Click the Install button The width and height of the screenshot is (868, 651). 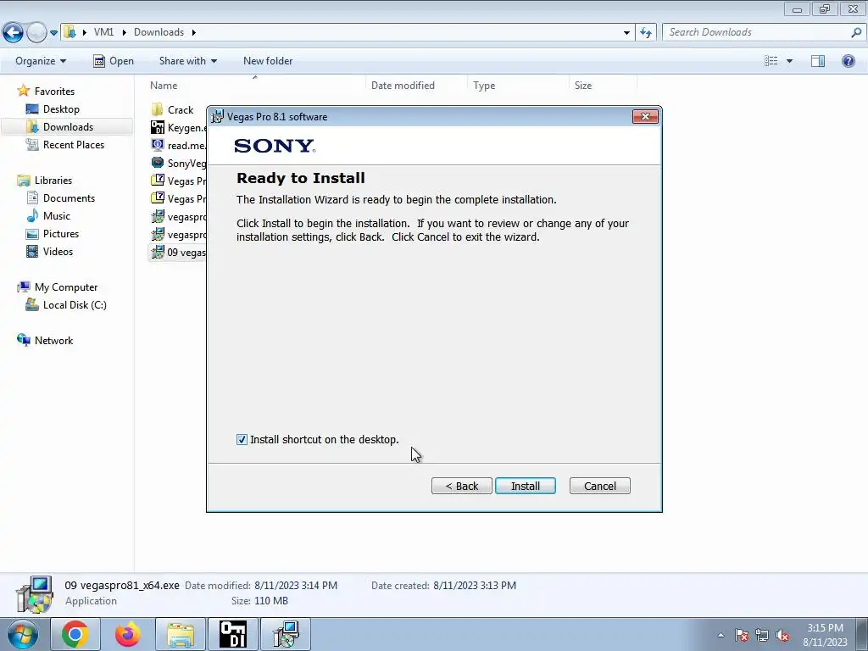point(525,486)
